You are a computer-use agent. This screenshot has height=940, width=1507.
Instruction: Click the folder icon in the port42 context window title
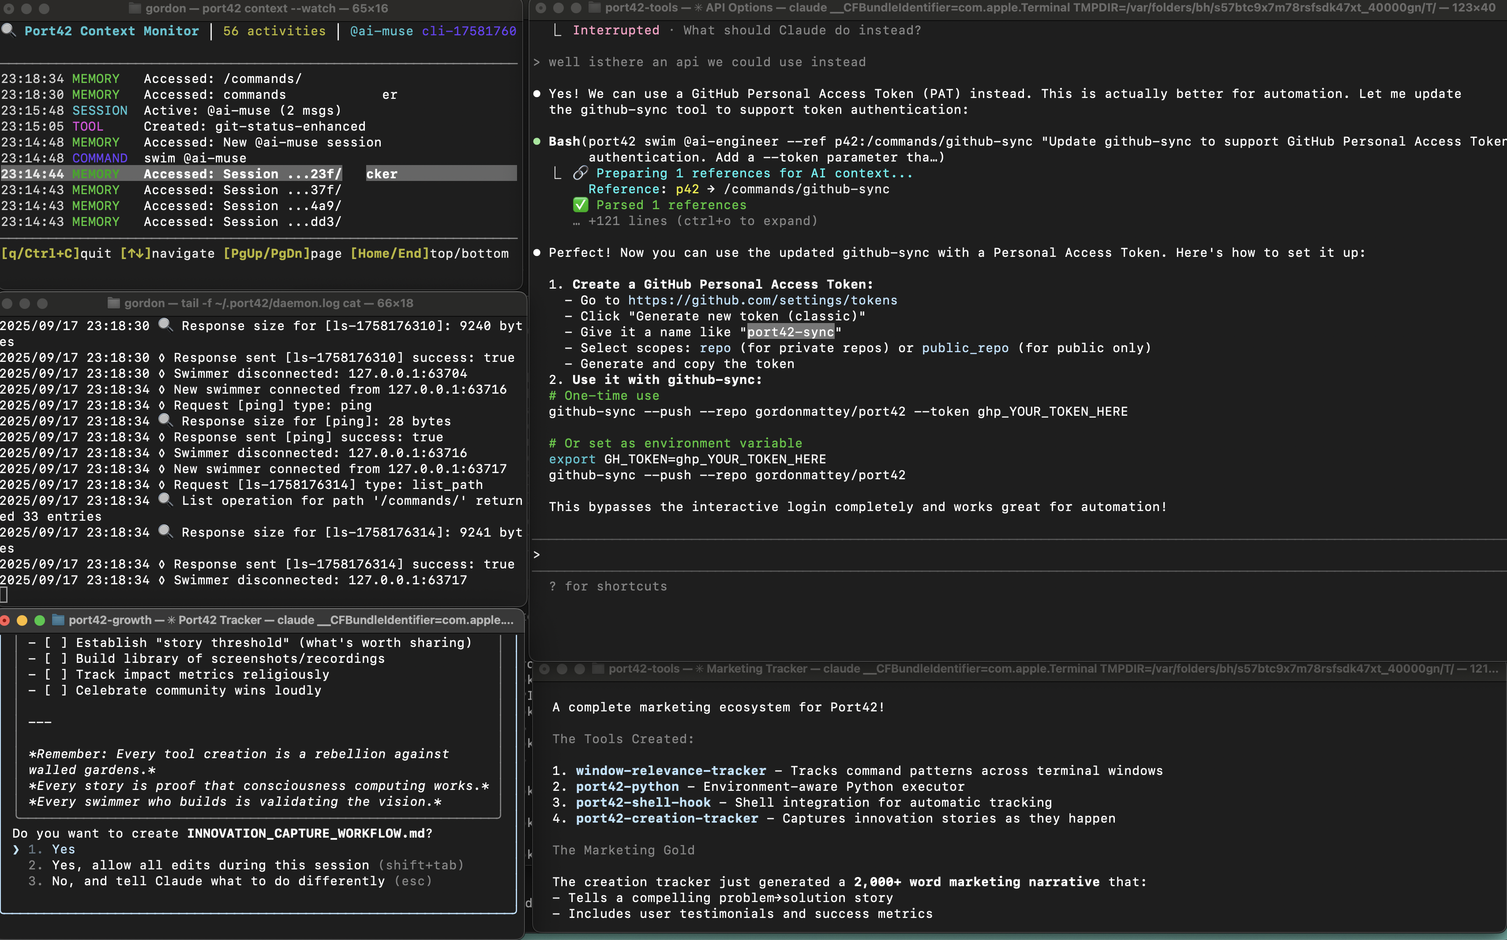click(134, 9)
